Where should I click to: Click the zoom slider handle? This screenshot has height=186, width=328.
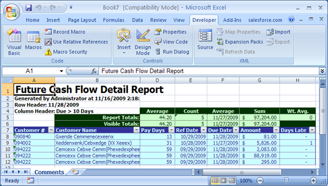(286, 180)
